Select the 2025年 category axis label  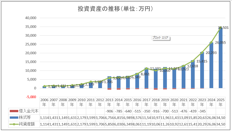point(220,102)
